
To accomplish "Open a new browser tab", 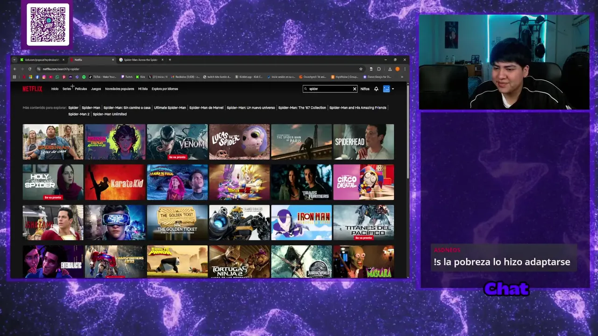I will click(170, 60).
